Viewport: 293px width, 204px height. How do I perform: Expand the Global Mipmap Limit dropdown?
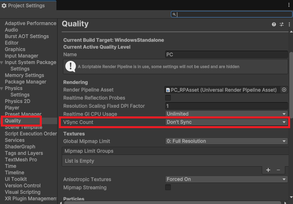click(226, 141)
